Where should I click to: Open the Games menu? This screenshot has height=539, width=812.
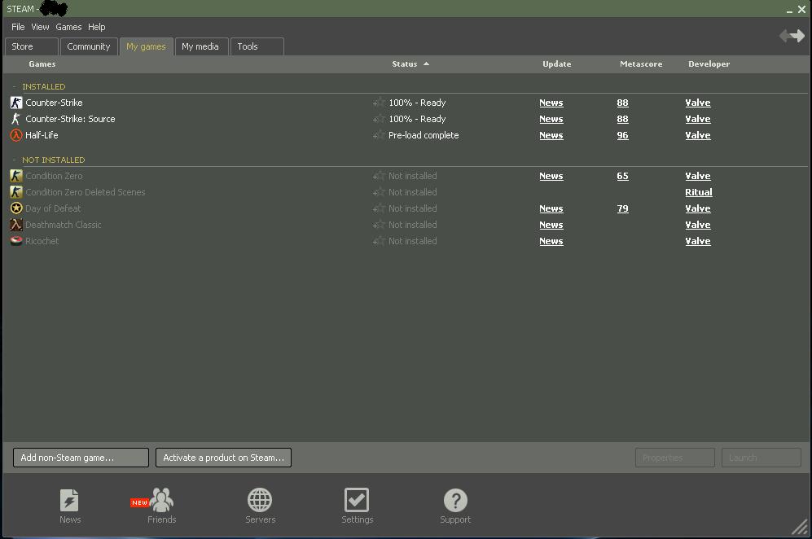pos(68,27)
